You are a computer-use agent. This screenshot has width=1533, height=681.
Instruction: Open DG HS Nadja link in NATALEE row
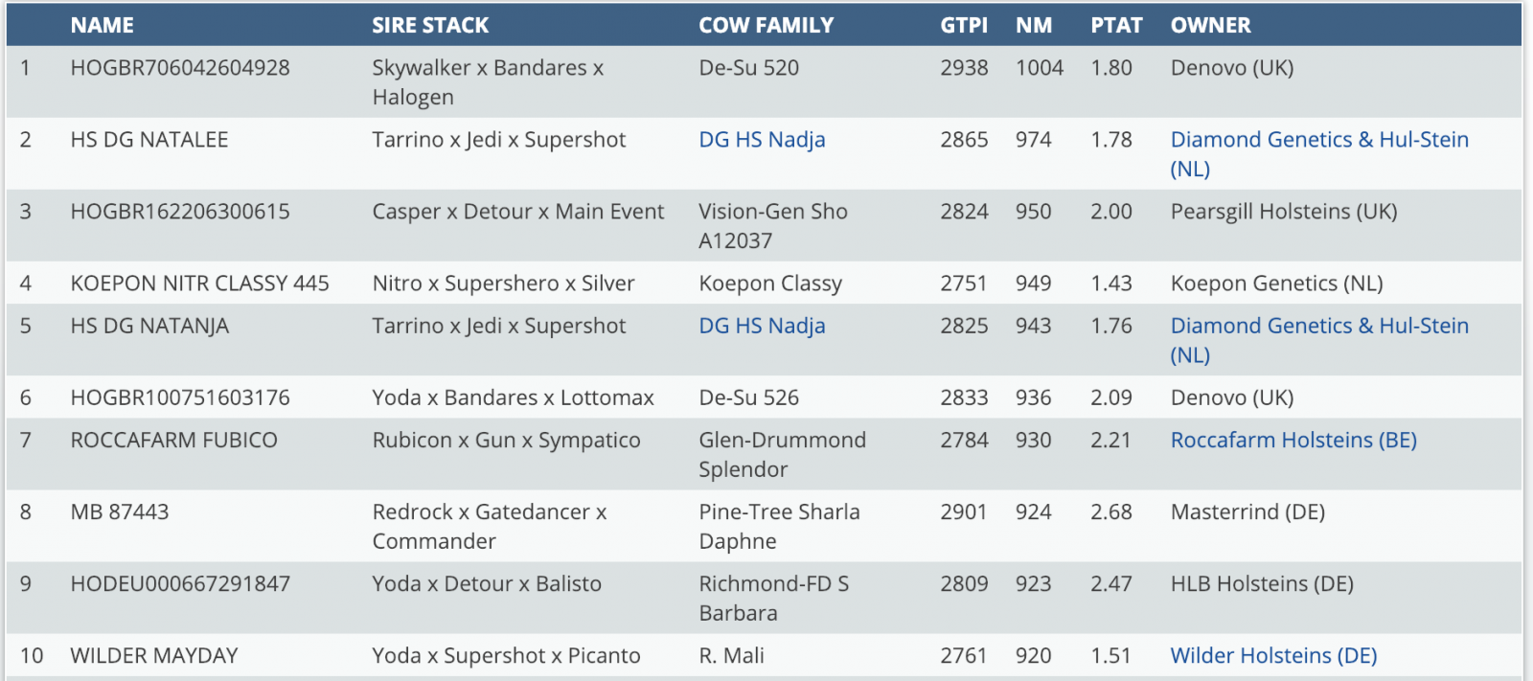point(762,140)
